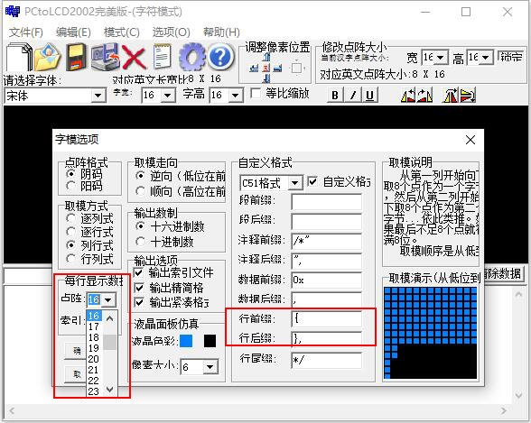Open the 宋体 font dropdown

click(x=98, y=96)
